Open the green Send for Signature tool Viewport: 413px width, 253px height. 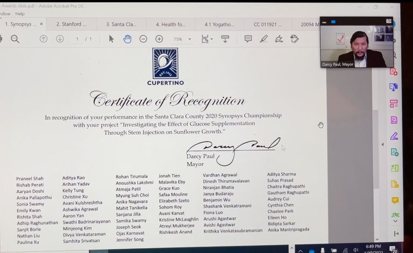coord(395,152)
